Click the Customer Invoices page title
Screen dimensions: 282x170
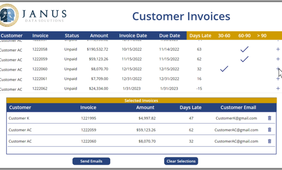[x=181, y=17]
